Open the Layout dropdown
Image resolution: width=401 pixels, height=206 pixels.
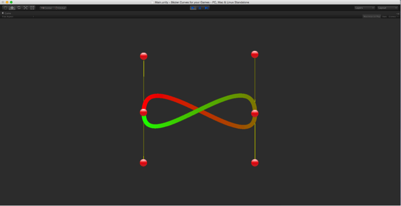[388, 8]
